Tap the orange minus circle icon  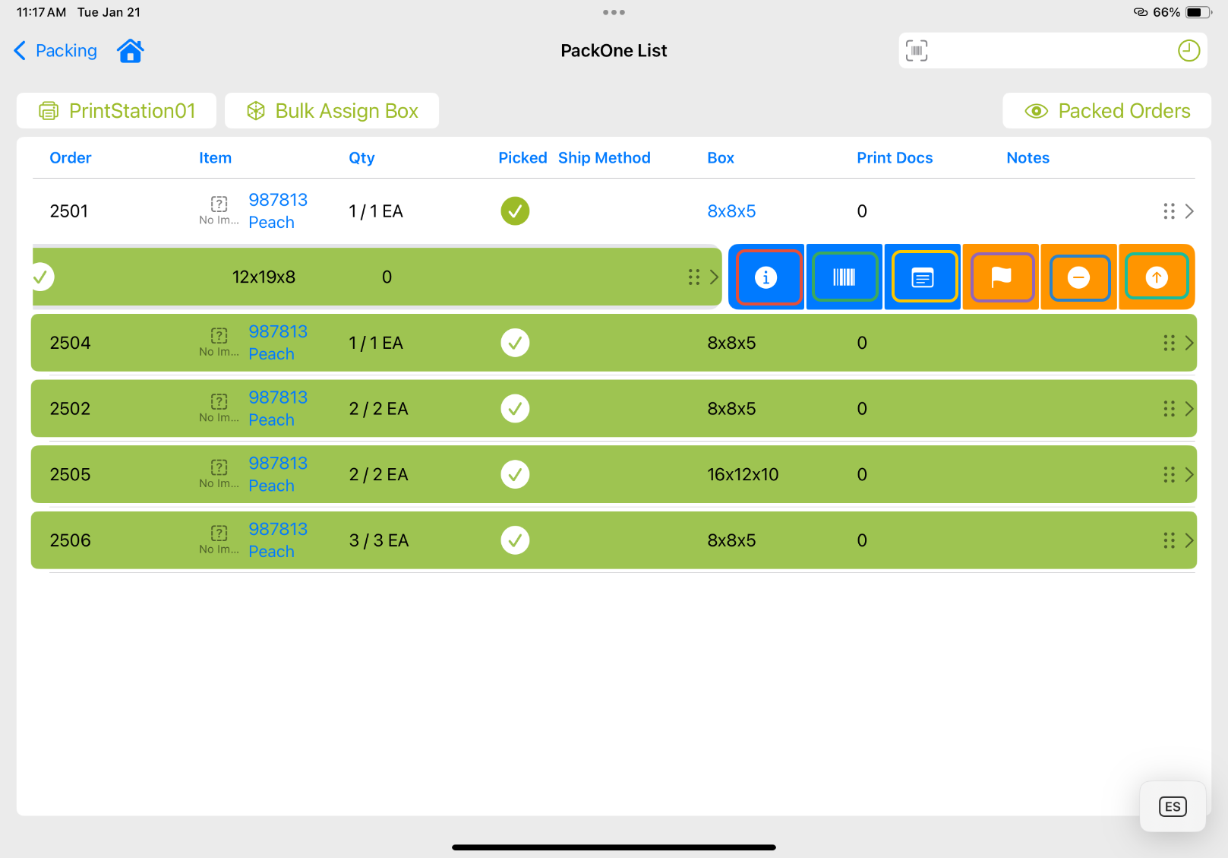(1078, 277)
